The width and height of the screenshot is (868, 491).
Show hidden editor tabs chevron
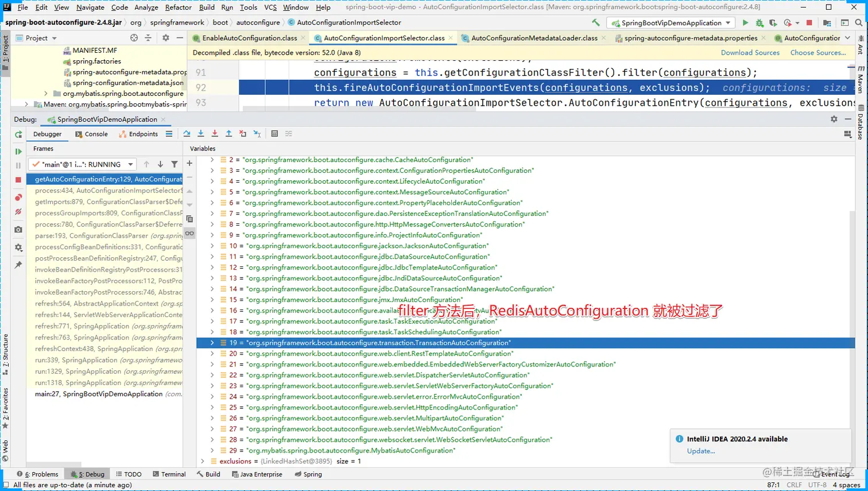point(848,38)
